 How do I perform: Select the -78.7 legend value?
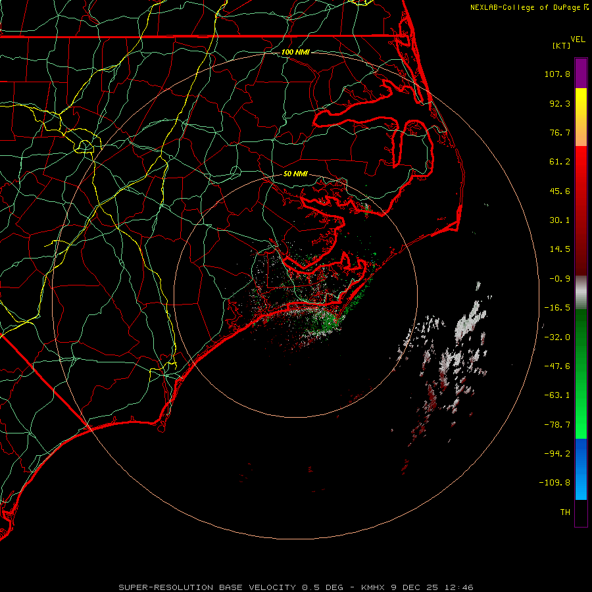557,425
